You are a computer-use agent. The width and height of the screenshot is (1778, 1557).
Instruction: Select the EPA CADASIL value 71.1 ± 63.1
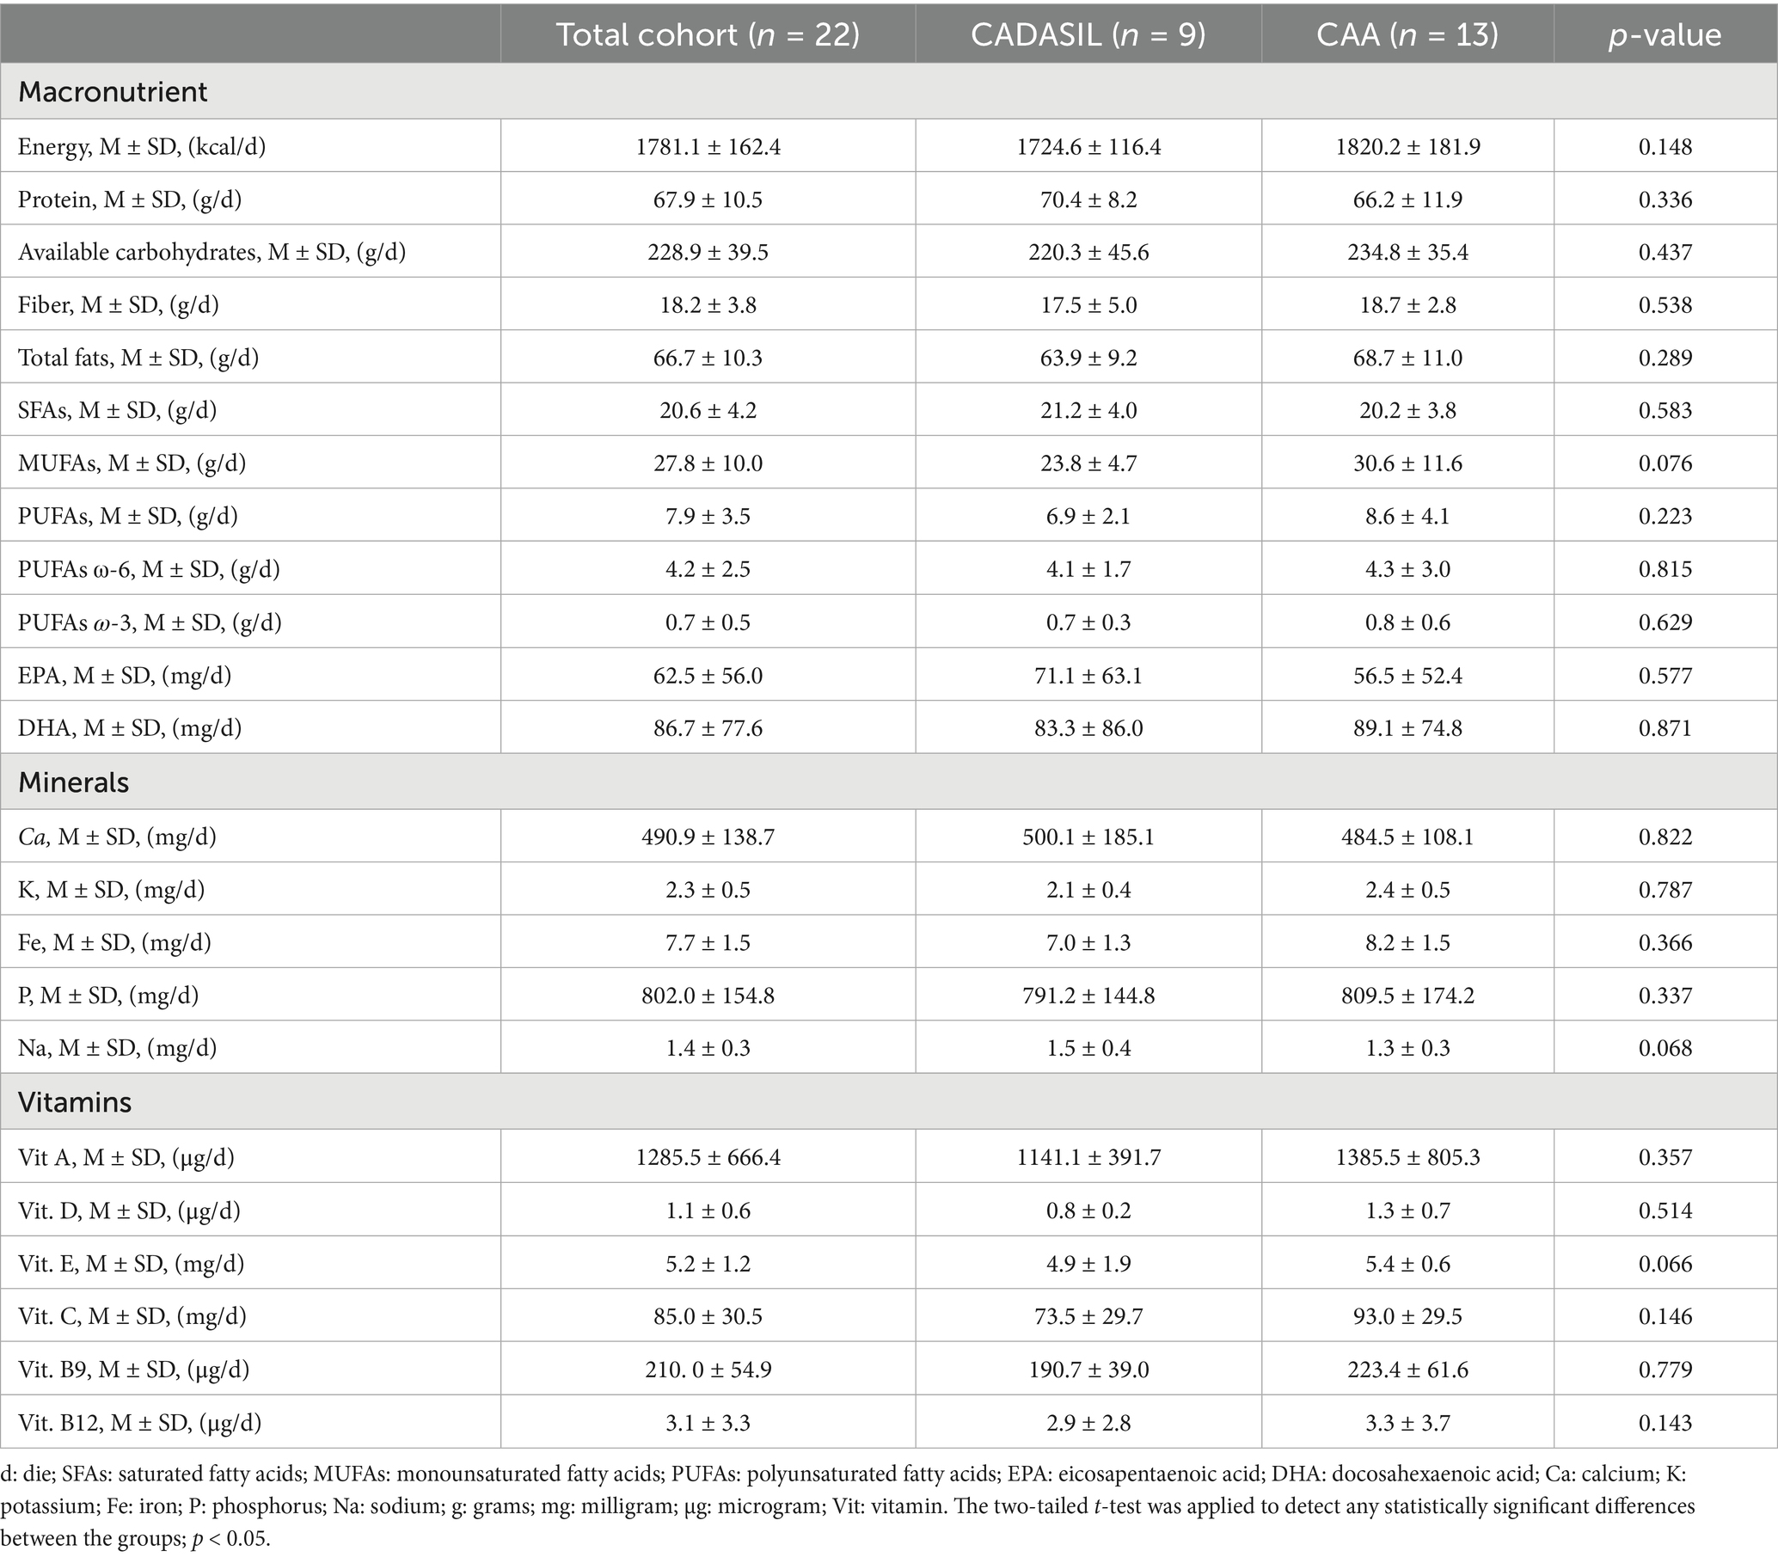pyautogui.click(x=1088, y=675)
